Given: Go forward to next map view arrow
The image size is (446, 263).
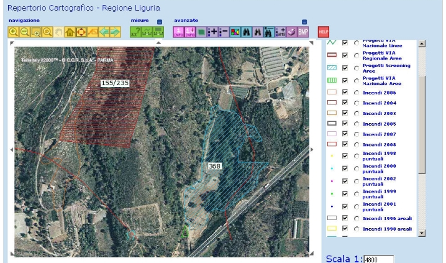Looking at the screenshot, I should pyautogui.click(x=115, y=32).
